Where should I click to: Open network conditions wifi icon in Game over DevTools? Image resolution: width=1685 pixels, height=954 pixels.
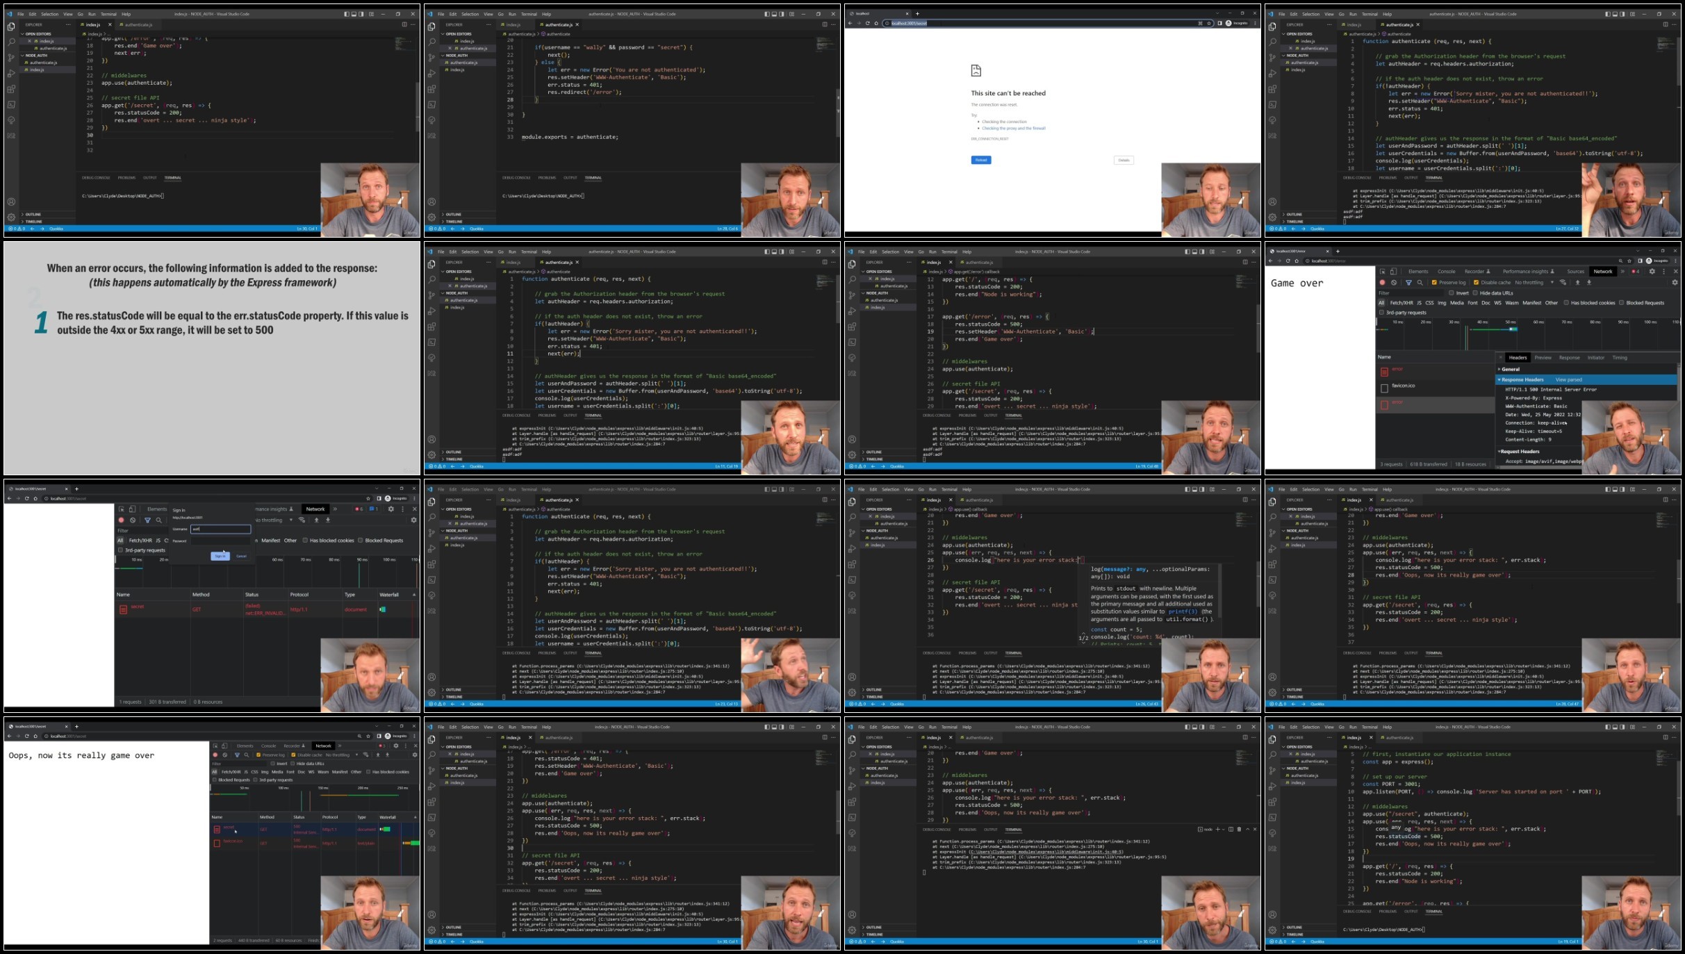point(1563,283)
